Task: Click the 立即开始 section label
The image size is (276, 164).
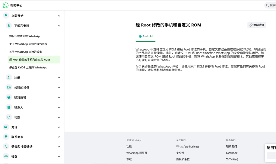Action: [x=17, y=16]
